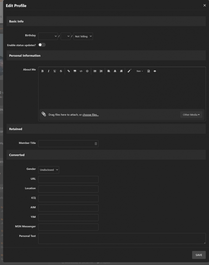
Task: Click the Personal Text resize handle corner
Action: pos(204,243)
